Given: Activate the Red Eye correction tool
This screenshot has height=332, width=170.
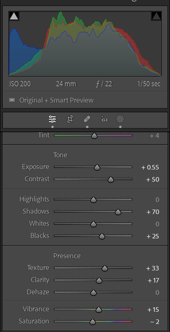Looking at the screenshot, I should [x=104, y=119].
